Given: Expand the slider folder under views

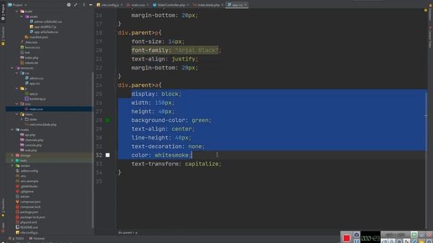Looking at the screenshot, I should [22, 119].
